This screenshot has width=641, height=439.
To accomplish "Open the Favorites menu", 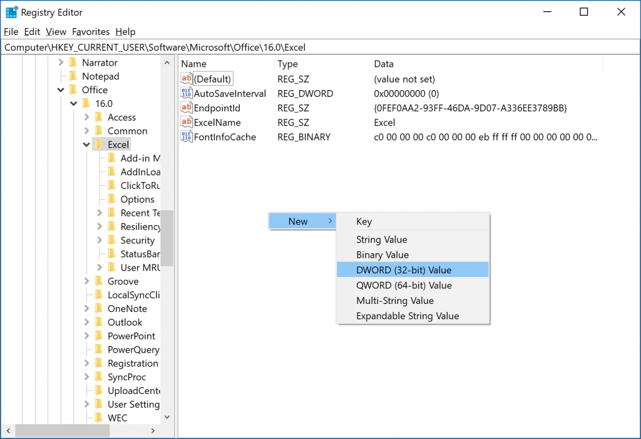I will click(x=91, y=31).
